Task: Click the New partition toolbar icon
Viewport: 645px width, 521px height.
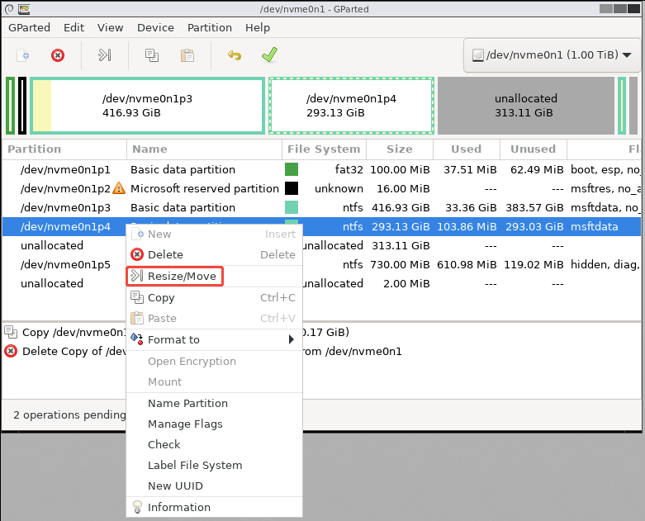Action: point(23,55)
